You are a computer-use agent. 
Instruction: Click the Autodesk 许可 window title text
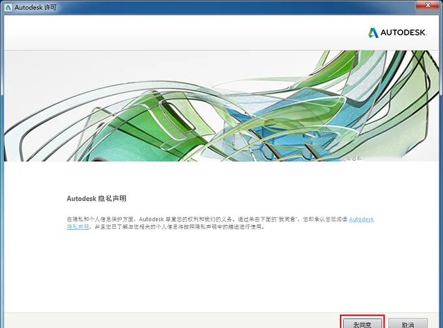(x=36, y=8)
